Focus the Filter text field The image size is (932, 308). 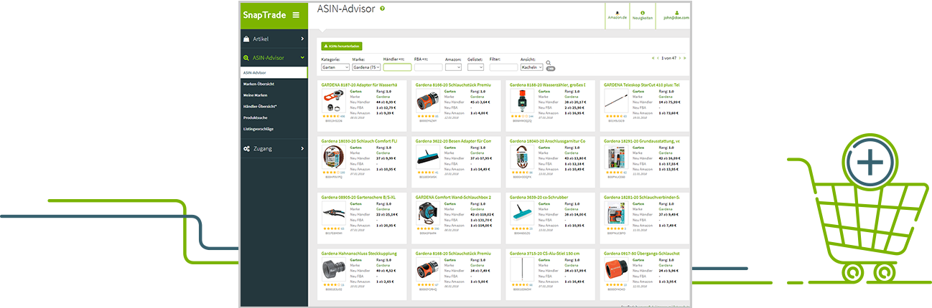point(503,67)
